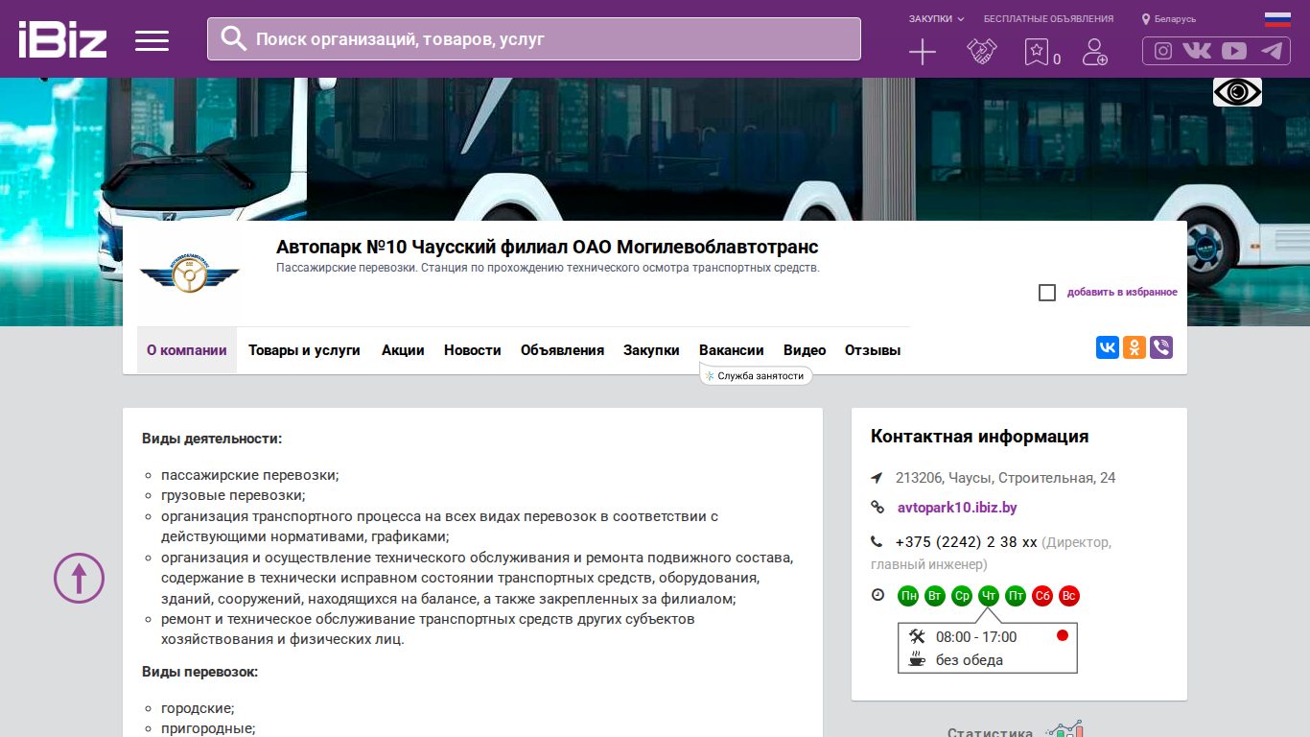This screenshot has height=737, width=1310.
Task: Open the Акции tab
Action: point(403,350)
